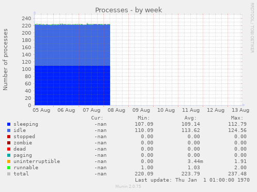Click sleeping Max value 112.79
Image resolution: width=257 pixels, height=192 pixels.
pos(237,124)
